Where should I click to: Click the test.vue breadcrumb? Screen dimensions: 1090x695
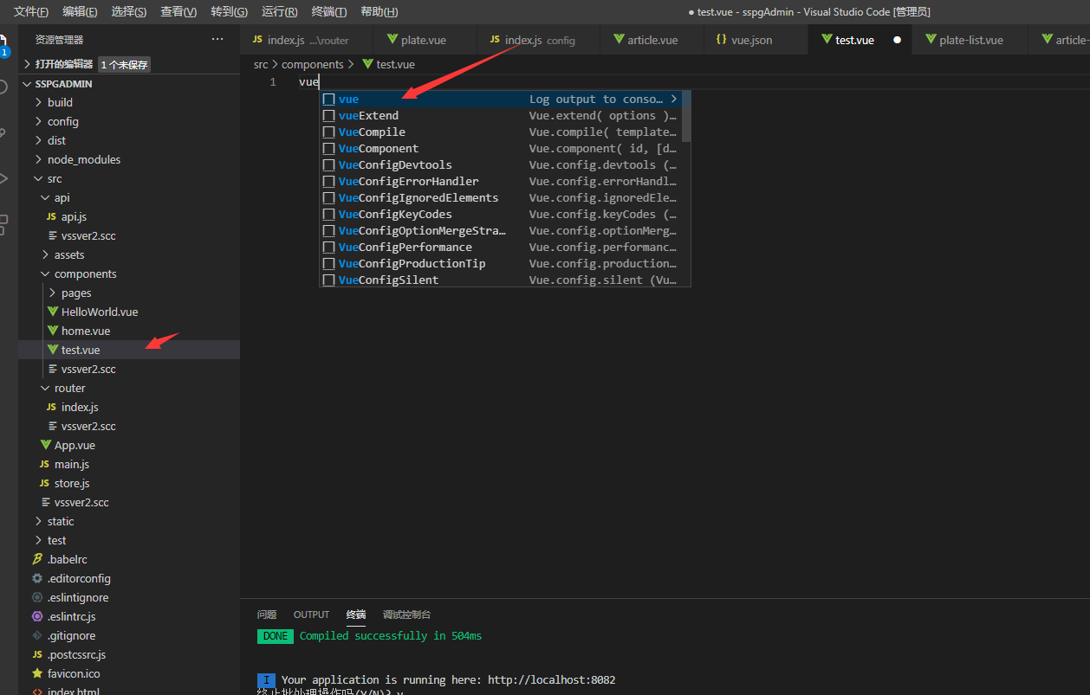(x=388, y=64)
